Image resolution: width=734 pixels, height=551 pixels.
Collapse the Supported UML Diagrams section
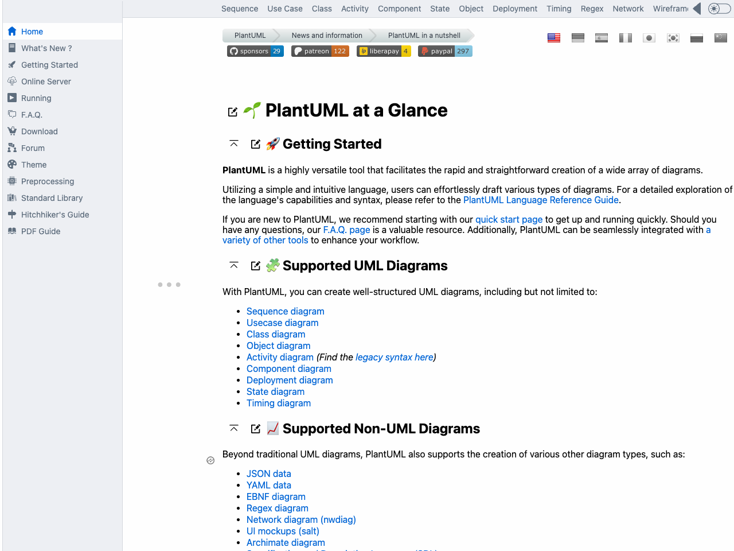pyautogui.click(x=234, y=265)
